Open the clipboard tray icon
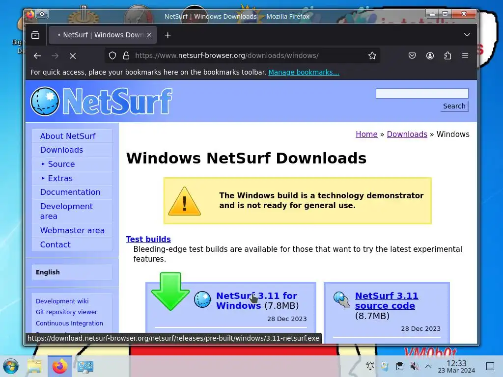503x377 pixels. tap(400, 366)
